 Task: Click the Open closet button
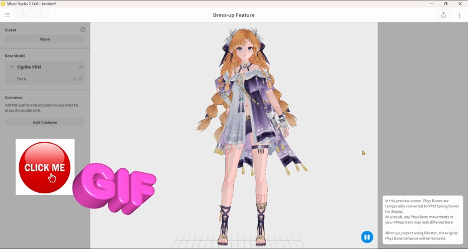click(45, 39)
